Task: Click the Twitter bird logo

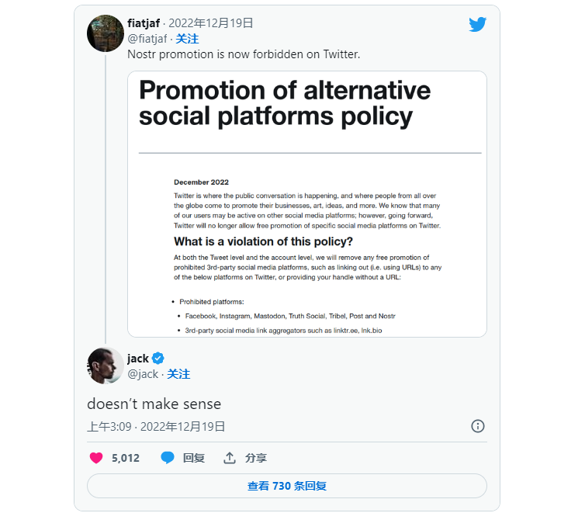Action: [478, 24]
